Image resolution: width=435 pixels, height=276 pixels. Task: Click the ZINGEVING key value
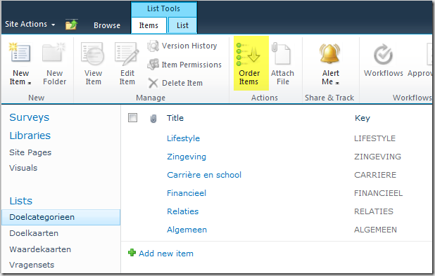tap(377, 157)
